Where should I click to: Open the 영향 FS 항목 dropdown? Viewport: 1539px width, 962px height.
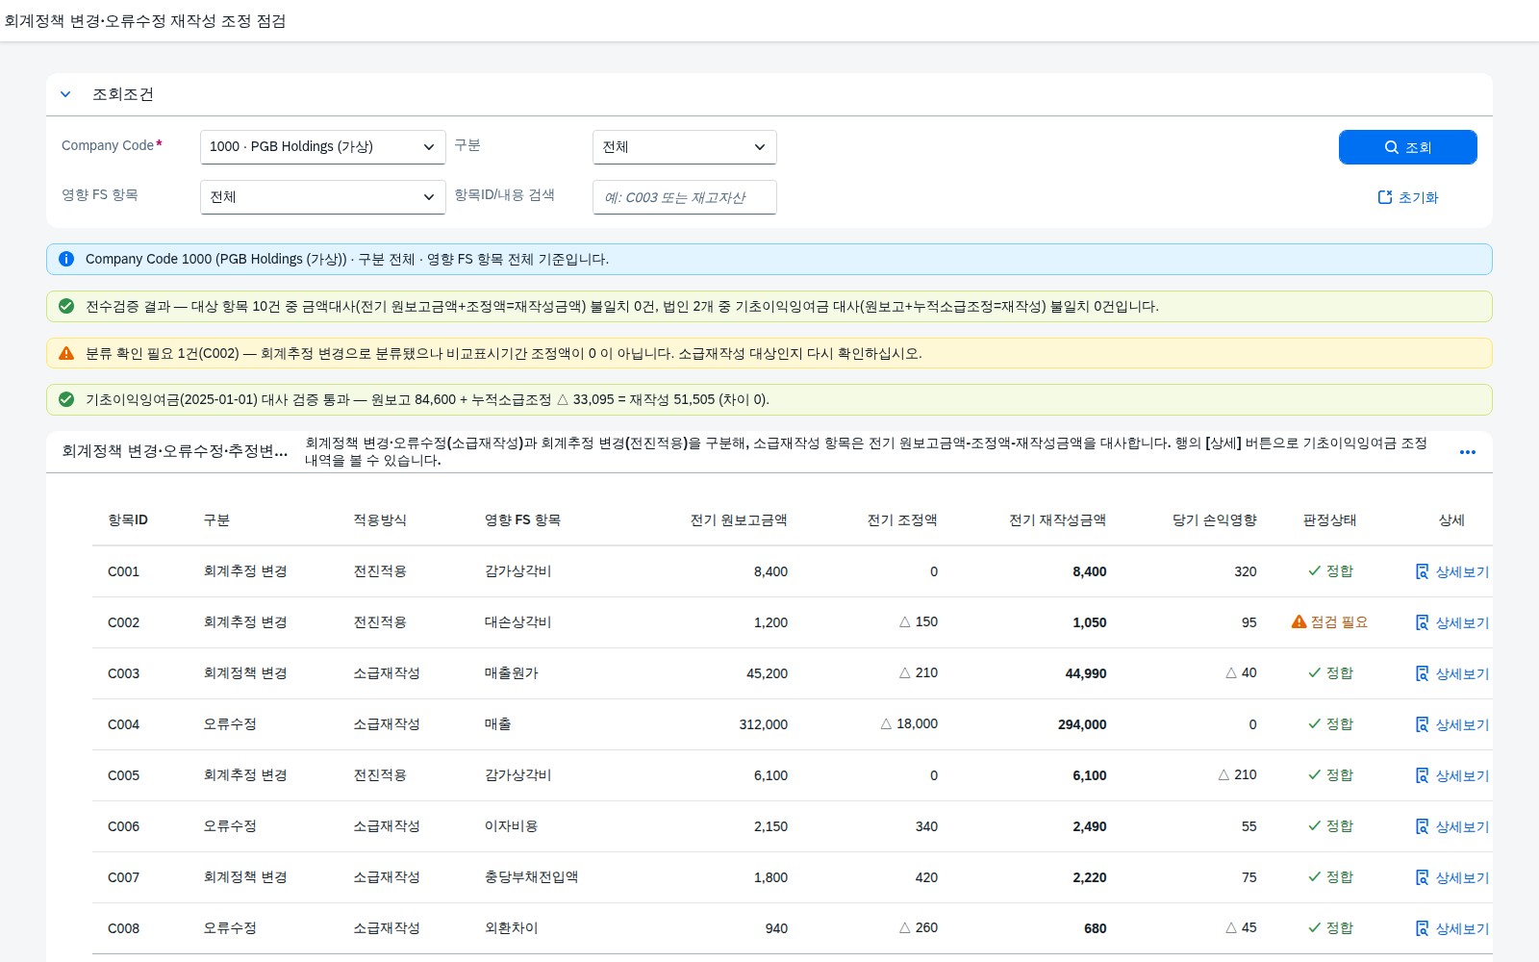(x=323, y=197)
